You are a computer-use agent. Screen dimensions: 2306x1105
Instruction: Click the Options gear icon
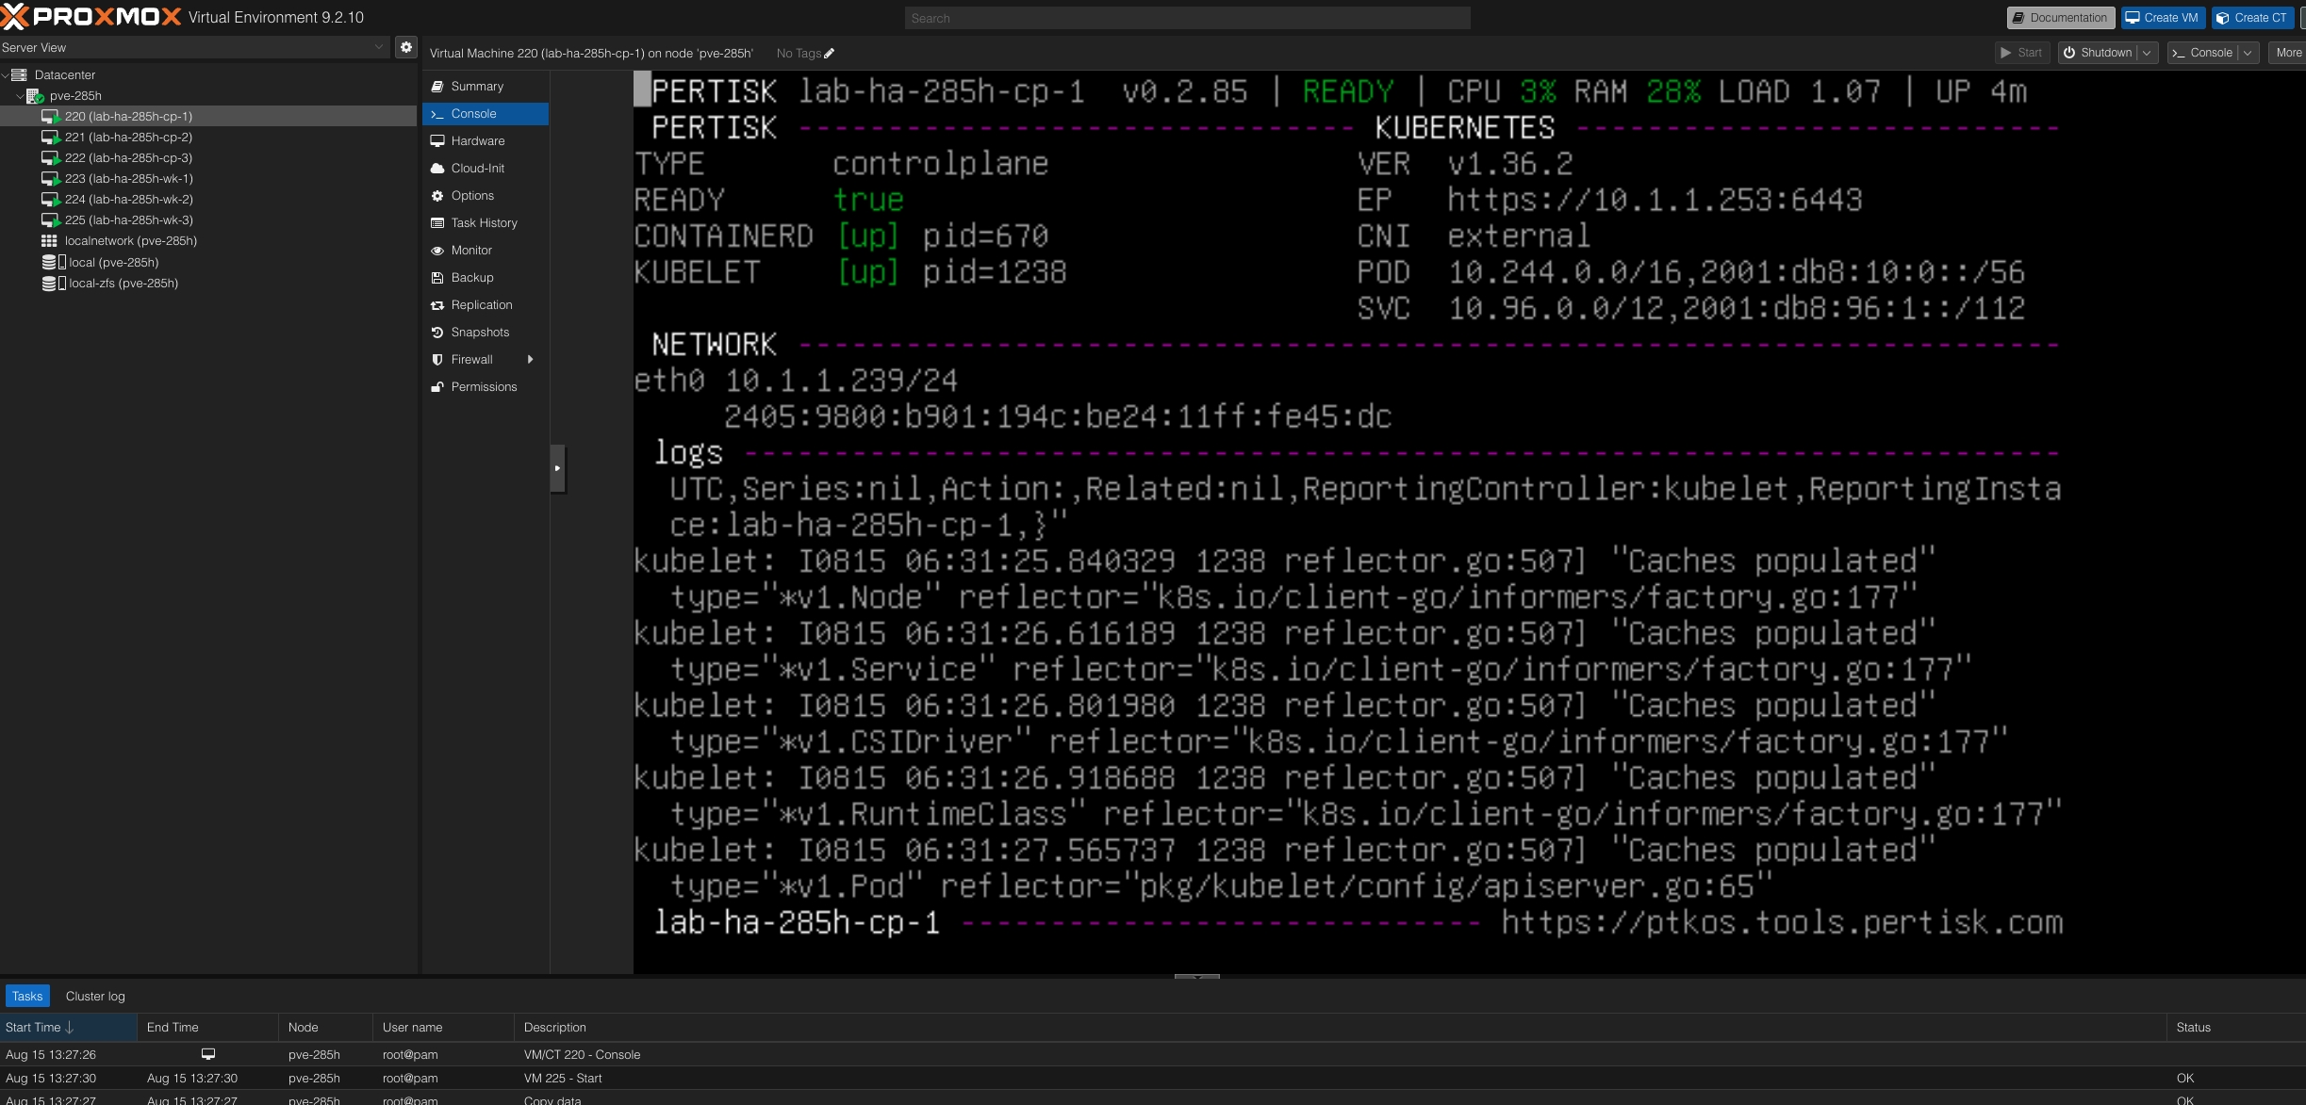437,196
